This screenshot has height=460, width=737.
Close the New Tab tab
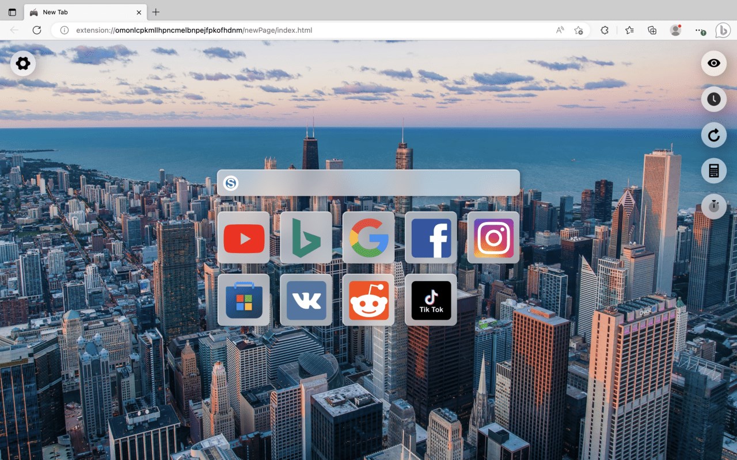[x=139, y=12]
